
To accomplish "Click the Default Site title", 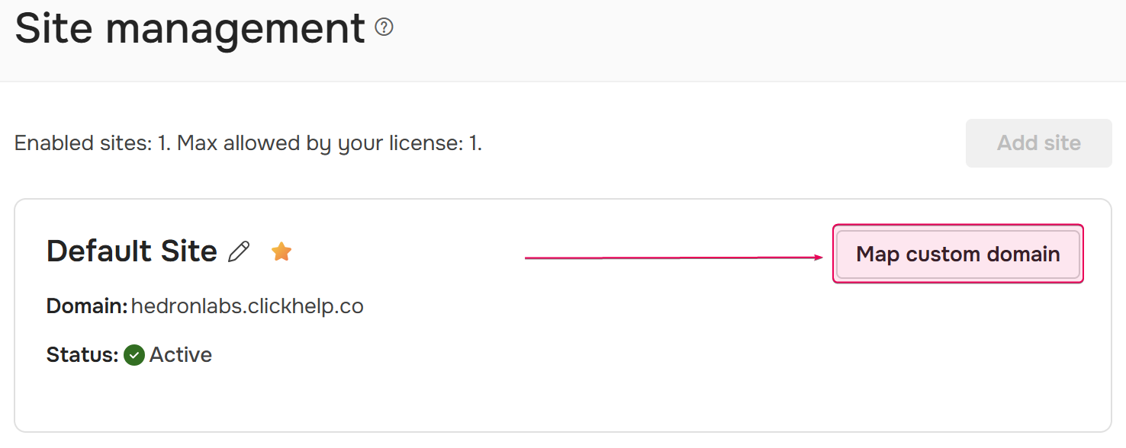I will (x=132, y=251).
